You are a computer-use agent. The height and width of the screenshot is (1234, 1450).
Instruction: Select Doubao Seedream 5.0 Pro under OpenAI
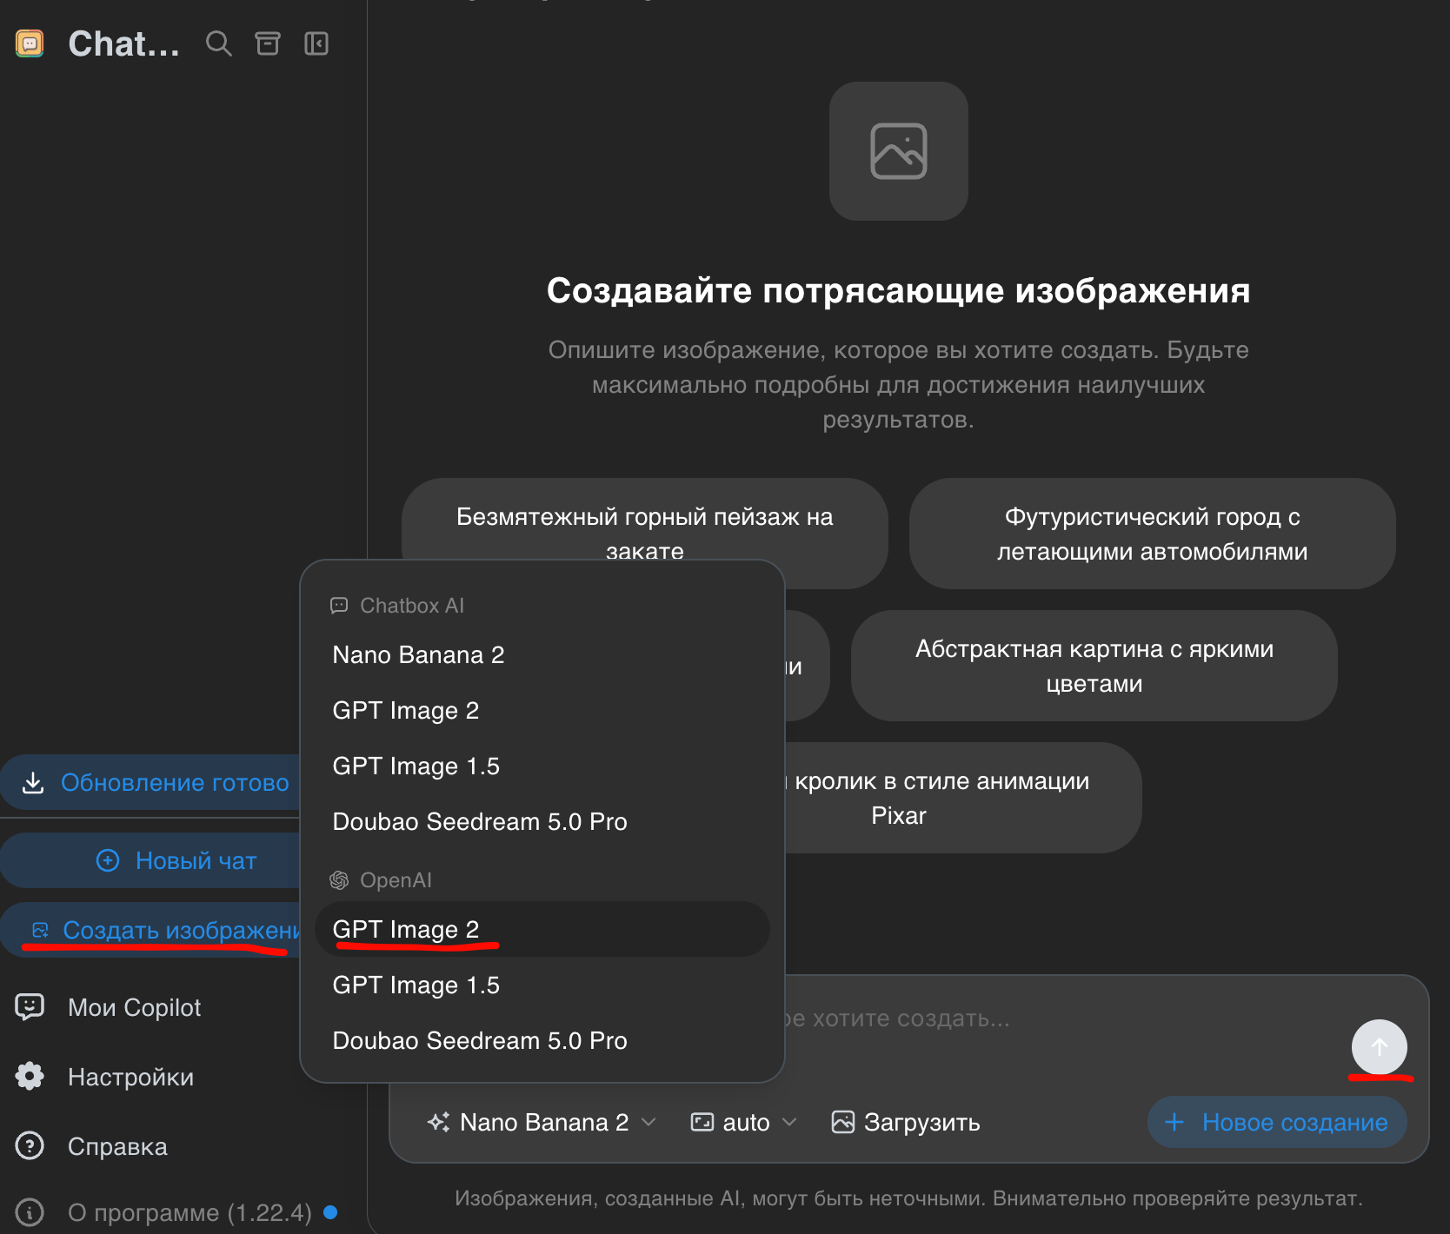click(x=542, y=1040)
